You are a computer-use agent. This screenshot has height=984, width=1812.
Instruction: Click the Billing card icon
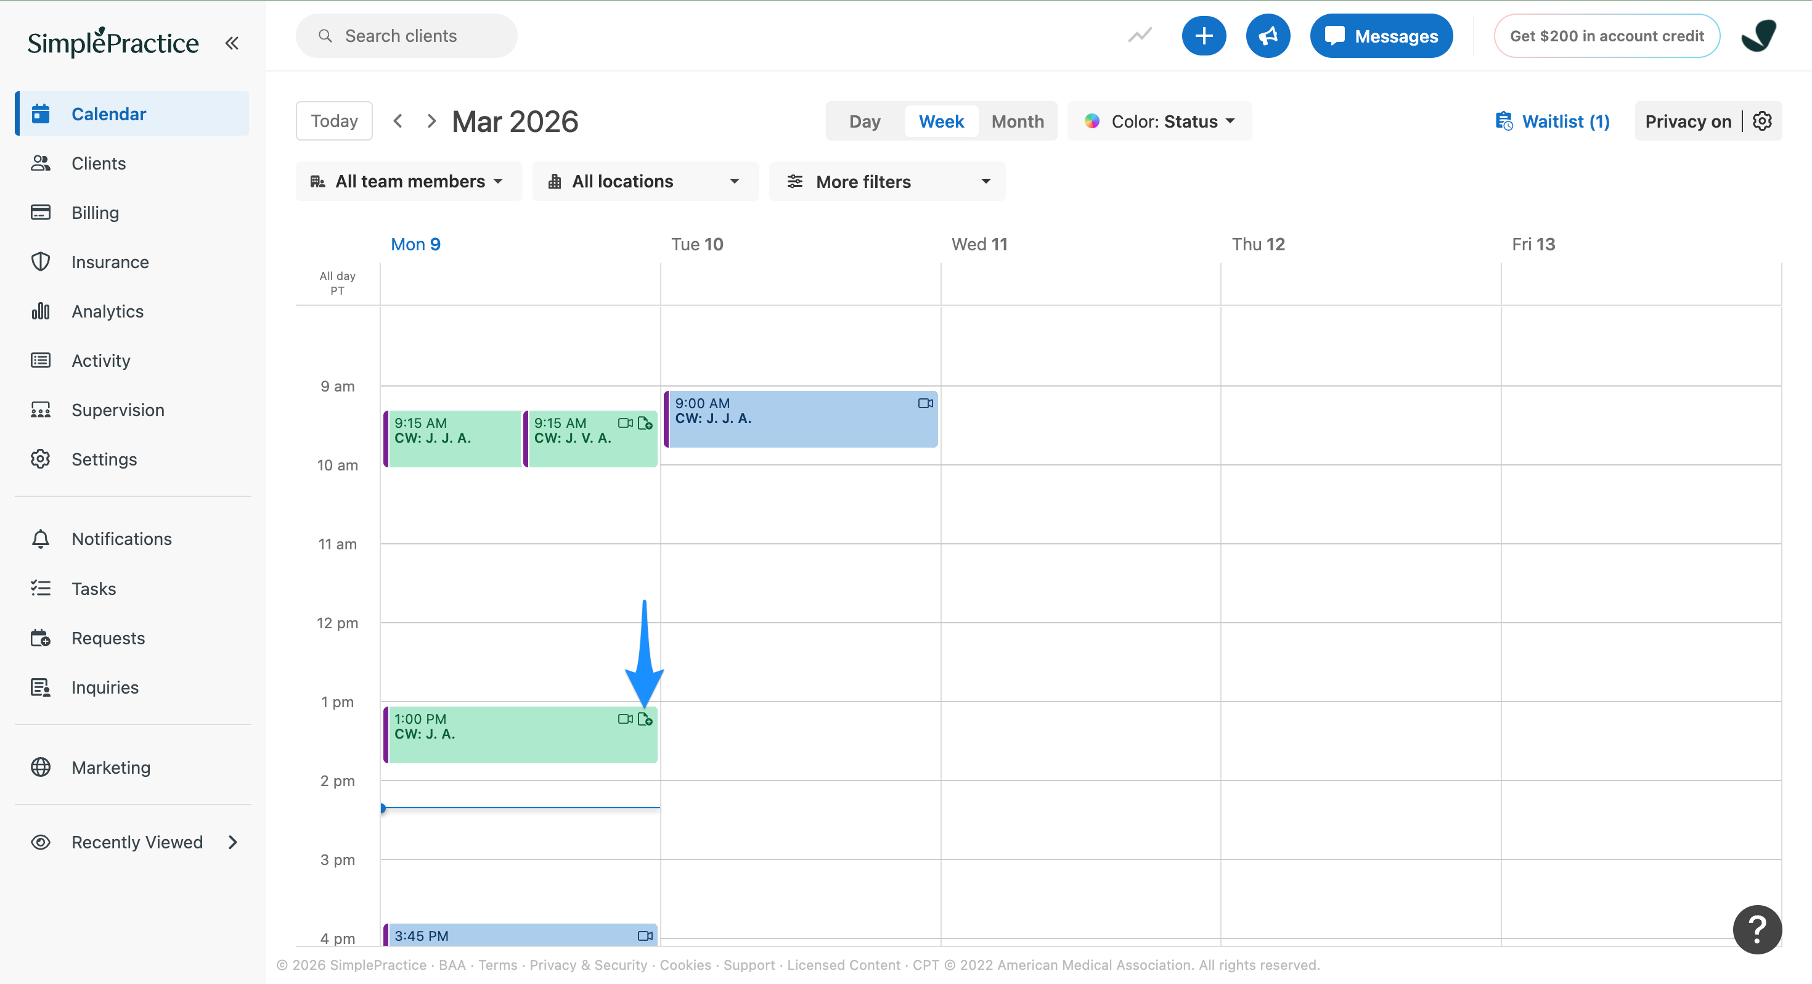point(41,212)
